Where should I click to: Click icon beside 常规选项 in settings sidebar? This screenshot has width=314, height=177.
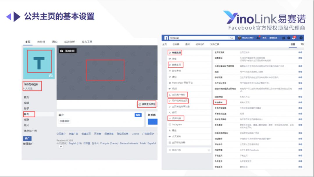170,53
